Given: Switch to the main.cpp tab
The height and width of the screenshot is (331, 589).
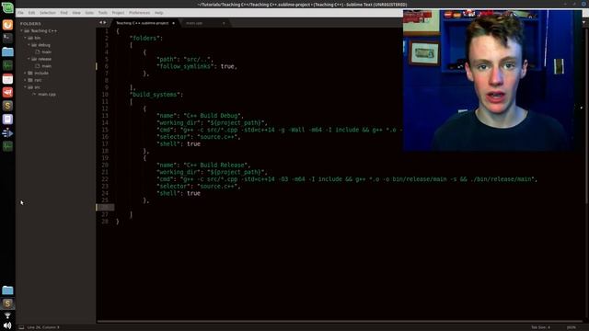Looking at the screenshot, I should click(x=194, y=23).
